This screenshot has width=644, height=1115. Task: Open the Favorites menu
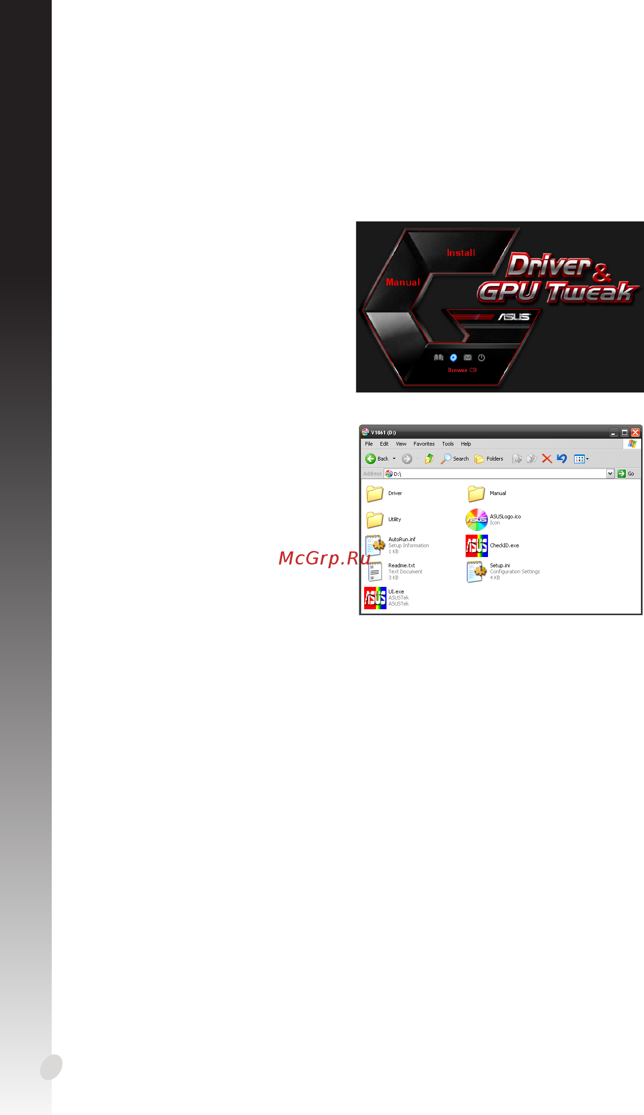coord(424,444)
